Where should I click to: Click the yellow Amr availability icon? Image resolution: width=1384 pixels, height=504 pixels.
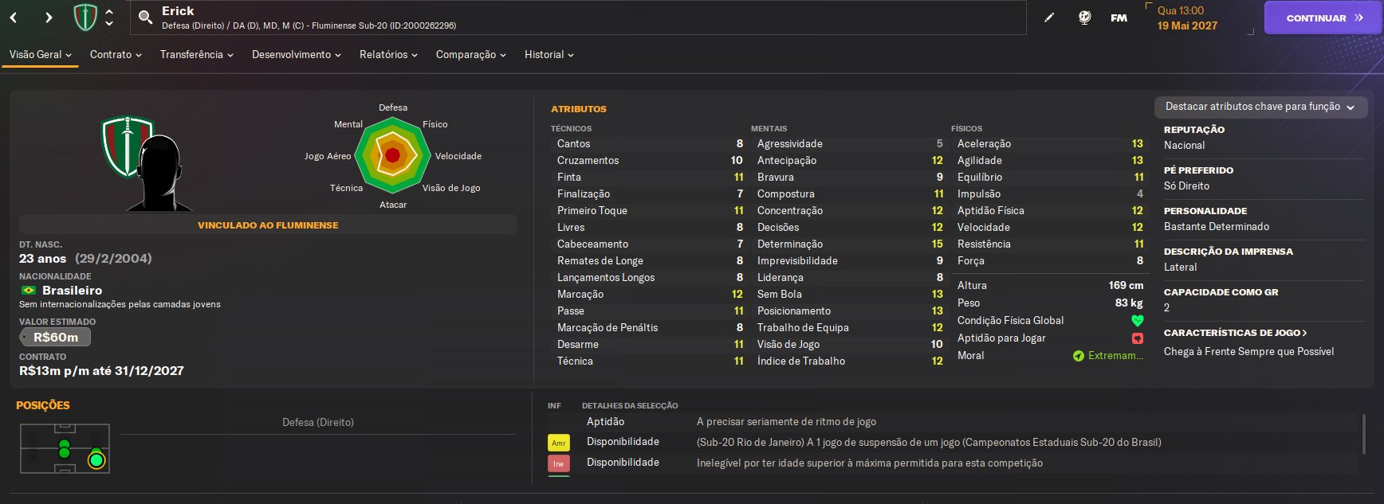tap(558, 443)
